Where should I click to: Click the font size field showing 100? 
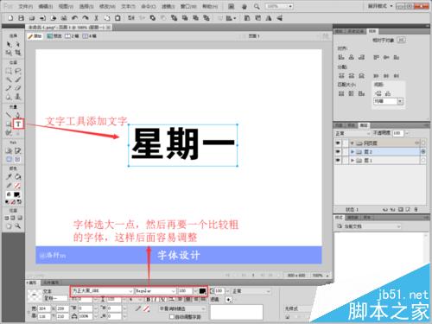point(185,291)
